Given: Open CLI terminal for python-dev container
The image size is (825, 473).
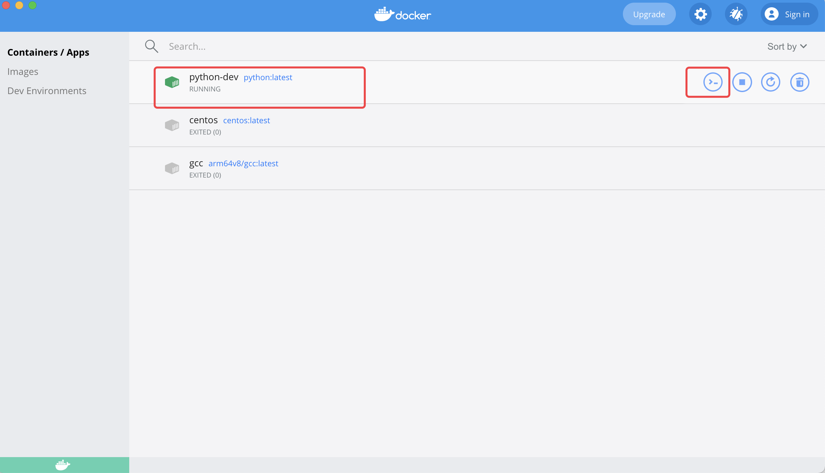Looking at the screenshot, I should 713,82.
